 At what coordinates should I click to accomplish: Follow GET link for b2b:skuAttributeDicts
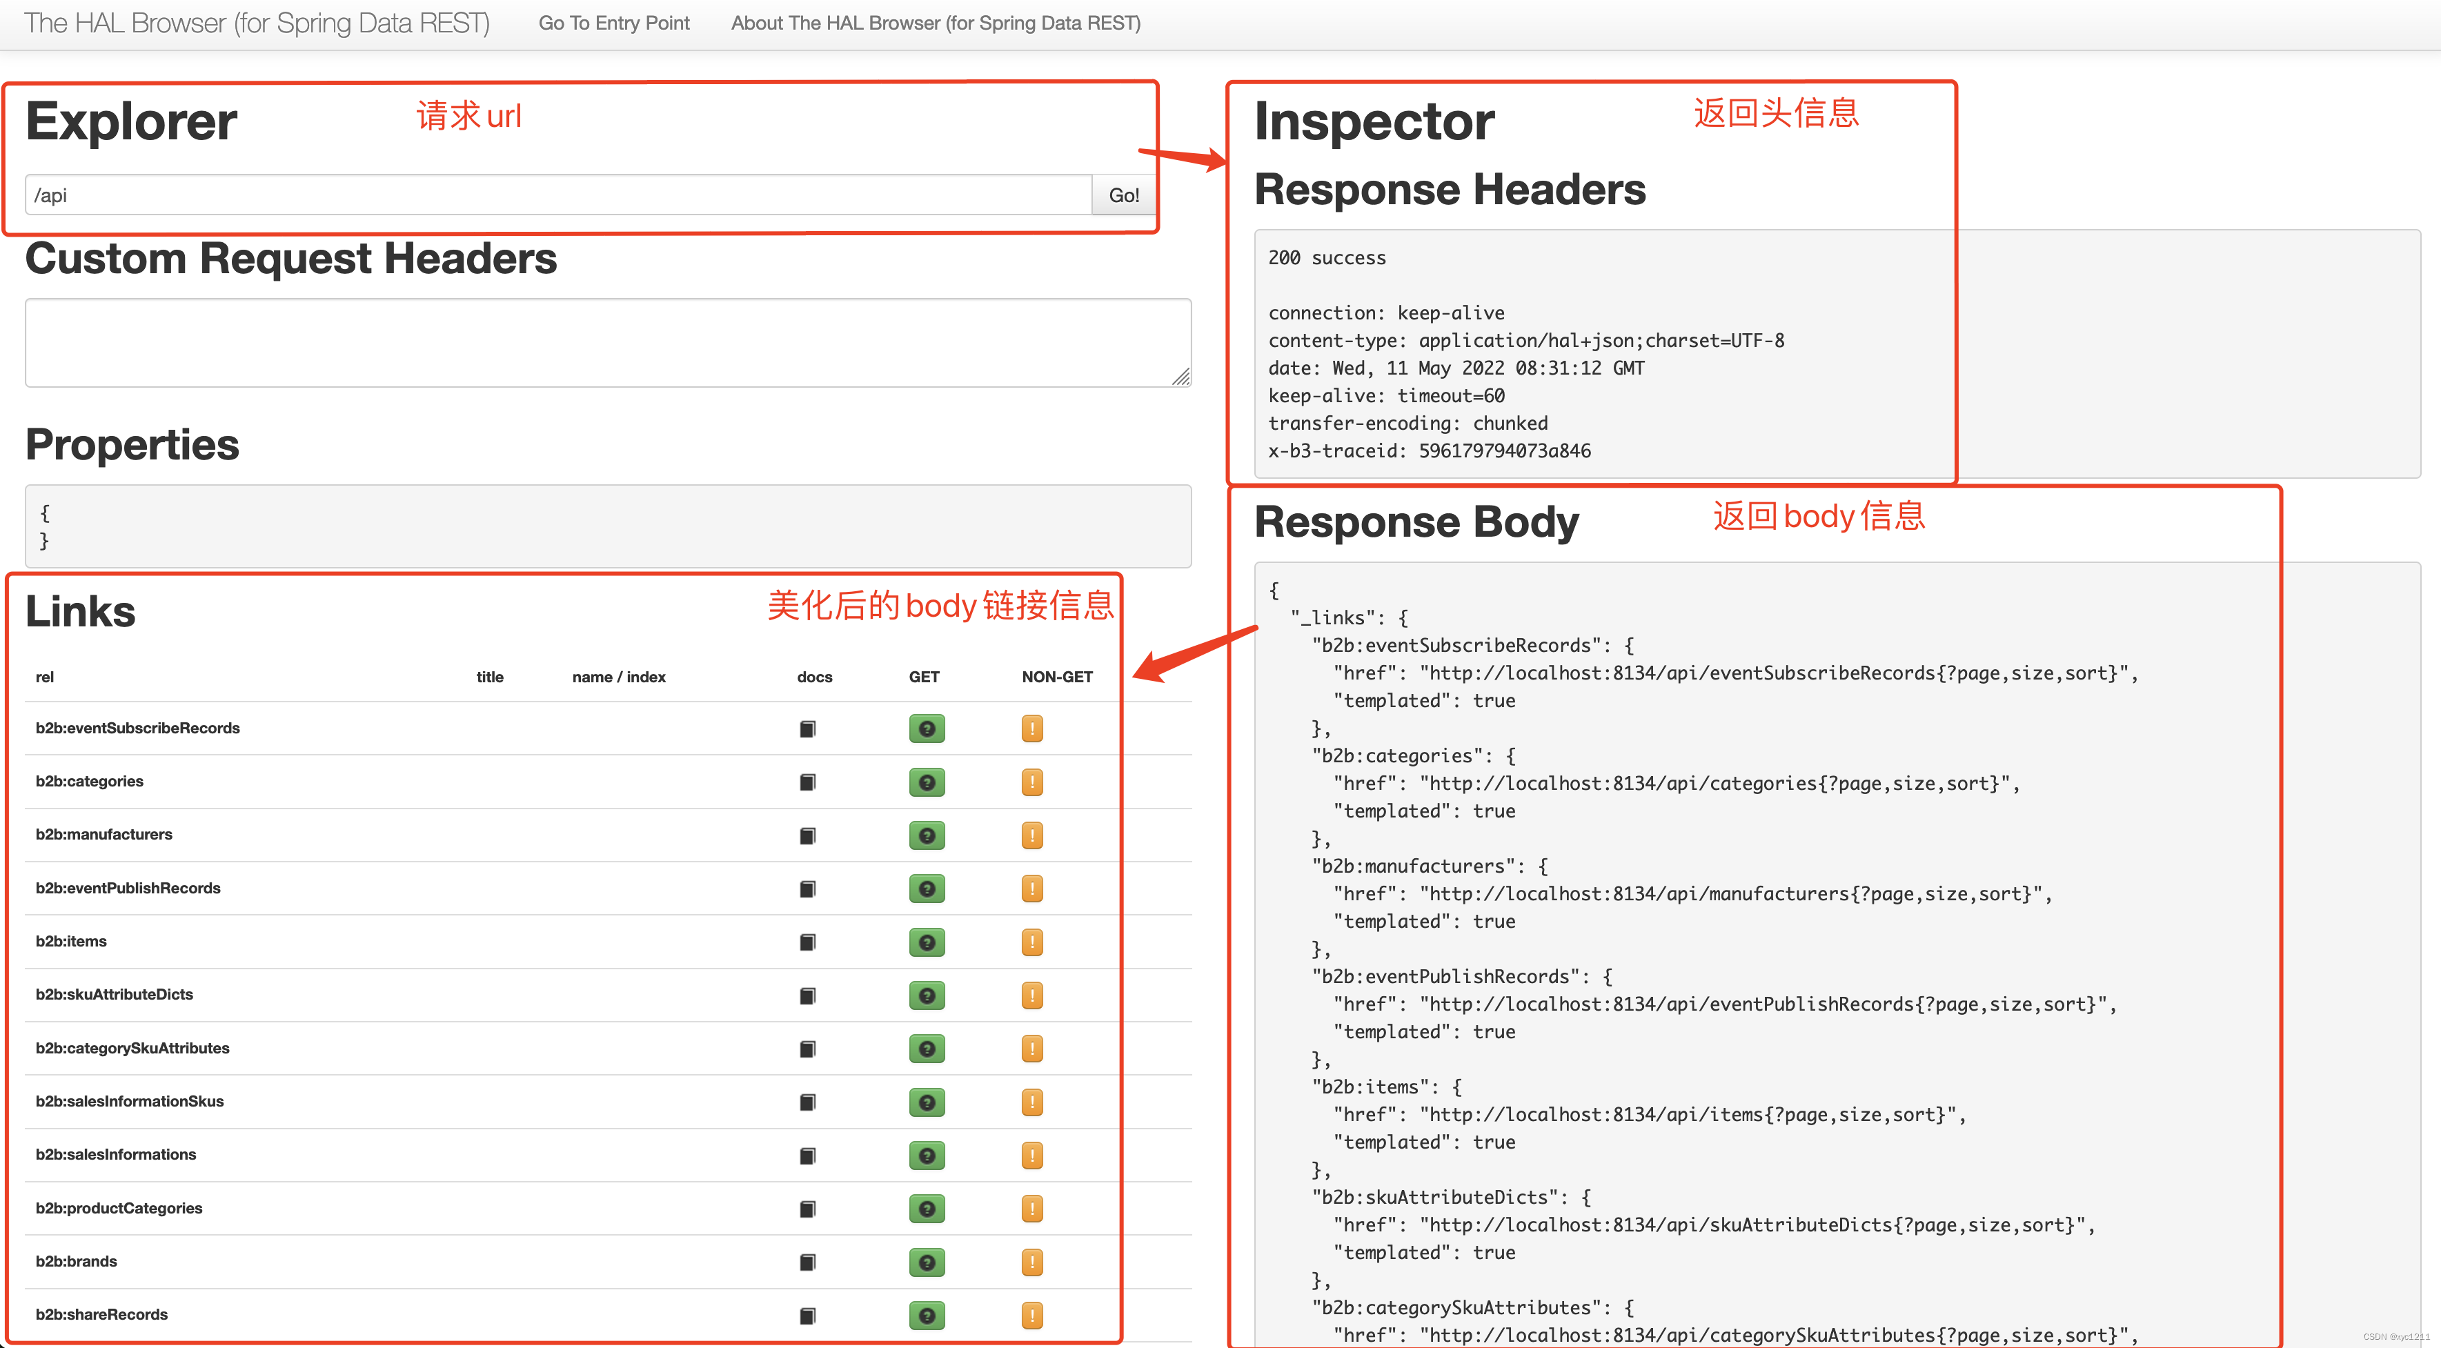[927, 995]
